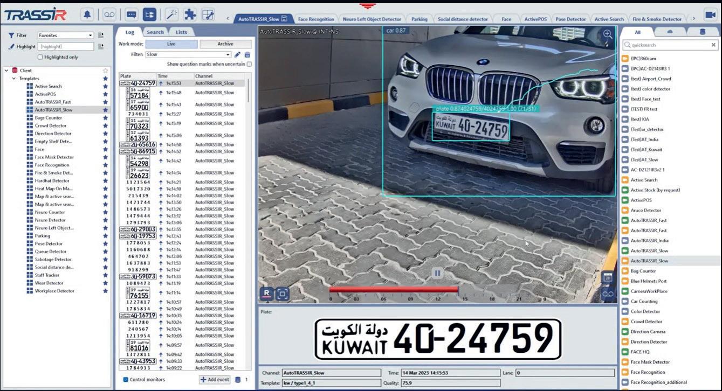Delete the Slow filter with trash icon
722x391 pixels.
pos(247,54)
